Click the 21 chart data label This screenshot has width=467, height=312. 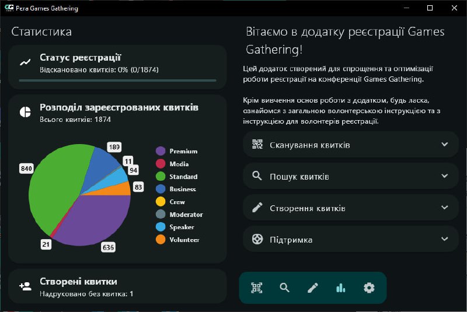(x=46, y=244)
